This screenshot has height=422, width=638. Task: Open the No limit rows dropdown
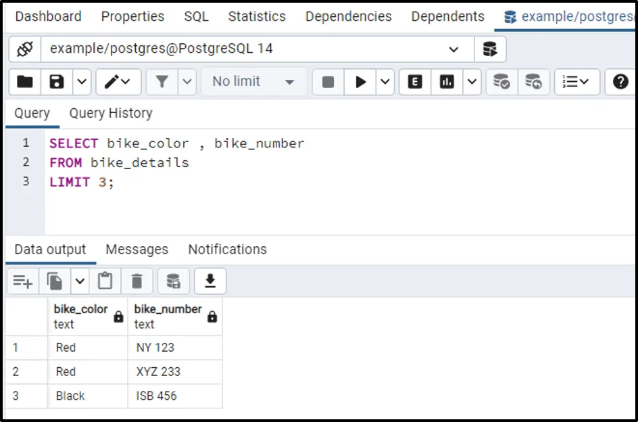click(253, 82)
